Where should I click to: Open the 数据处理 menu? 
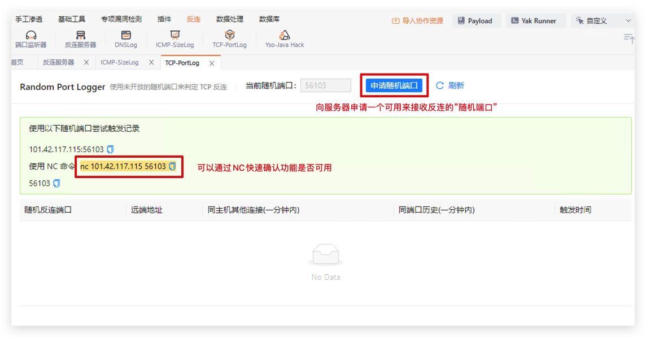pyautogui.click(x=230, y=19)
